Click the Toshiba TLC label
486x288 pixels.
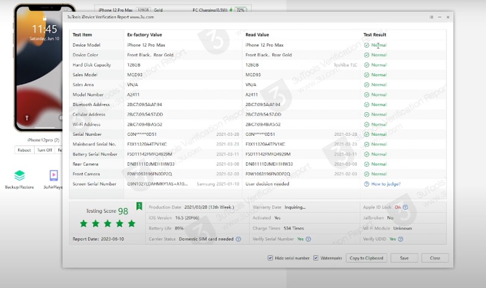coord(345,65)
